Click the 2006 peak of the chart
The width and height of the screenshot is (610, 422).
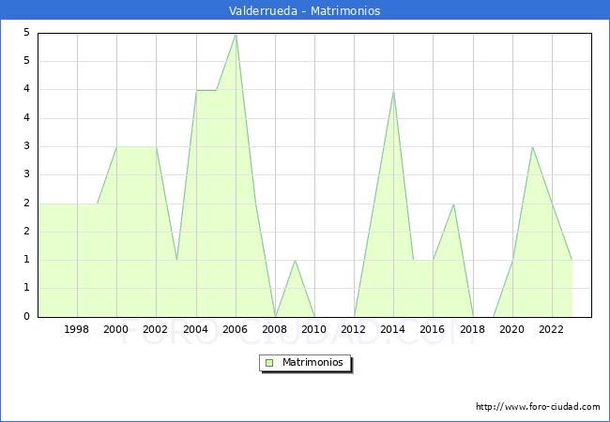click(x=236, y=35)
